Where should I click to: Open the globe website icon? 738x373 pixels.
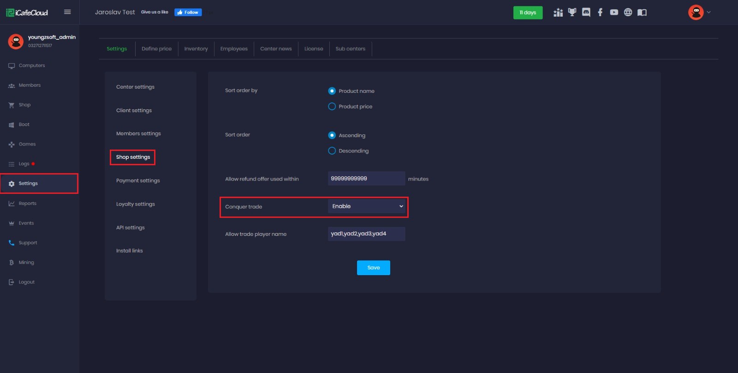(628, 12)
